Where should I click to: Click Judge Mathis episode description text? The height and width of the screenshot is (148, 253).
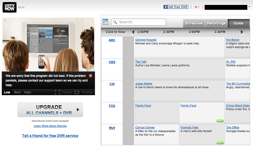point(172,87)
